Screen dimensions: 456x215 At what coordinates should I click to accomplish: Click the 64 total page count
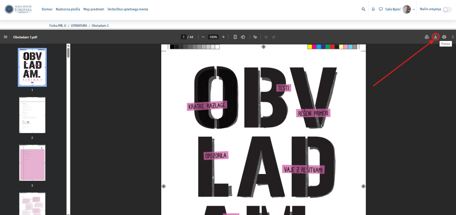[x=191, y=37]
